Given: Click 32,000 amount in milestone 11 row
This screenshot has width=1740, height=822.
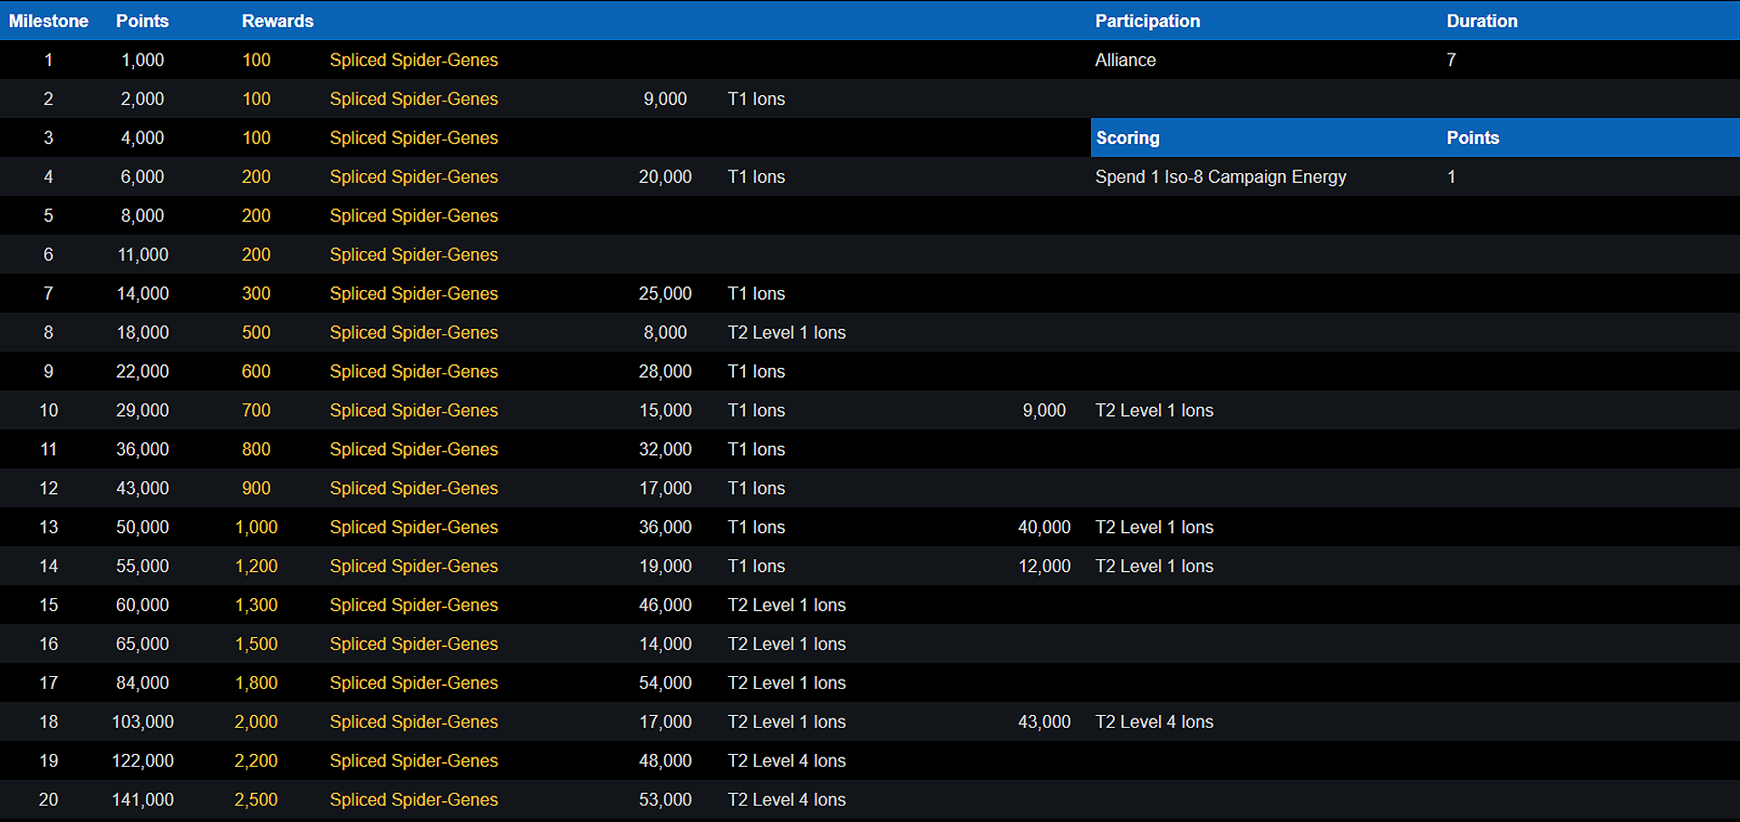Looking at the screenshot, I should [665, 450].
